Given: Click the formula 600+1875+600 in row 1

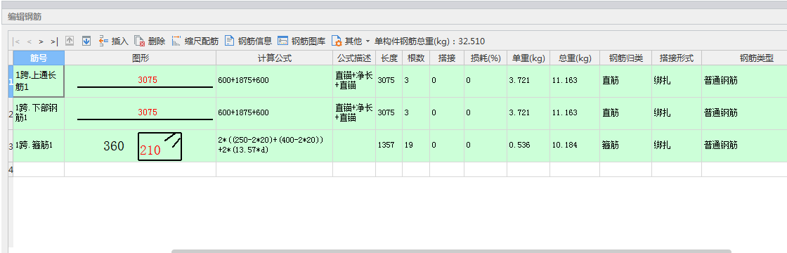Looking at the screenshot, I should click(243, 80).
